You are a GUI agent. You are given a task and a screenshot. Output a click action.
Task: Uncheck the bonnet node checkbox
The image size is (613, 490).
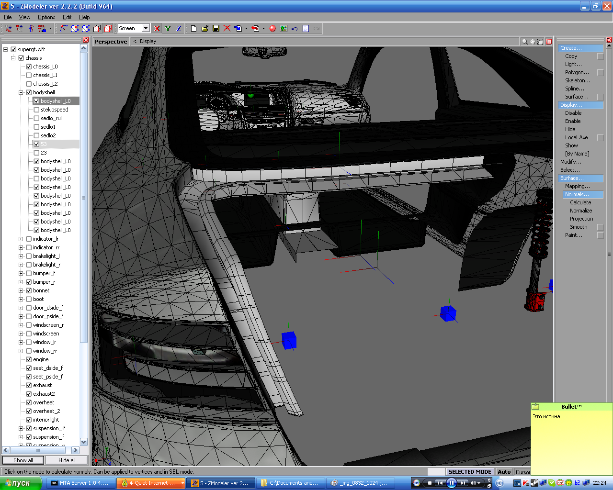pyautogui.click(x=29, y=290)
